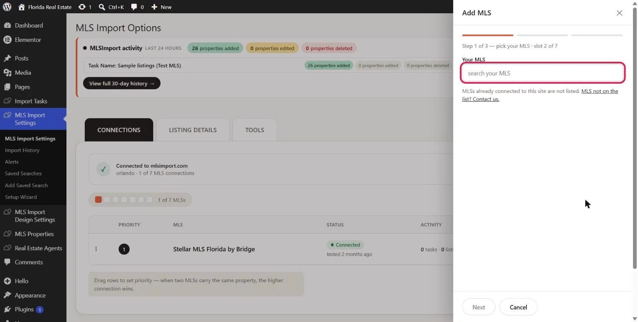Click the Plugins plug icon

[7, 310]
